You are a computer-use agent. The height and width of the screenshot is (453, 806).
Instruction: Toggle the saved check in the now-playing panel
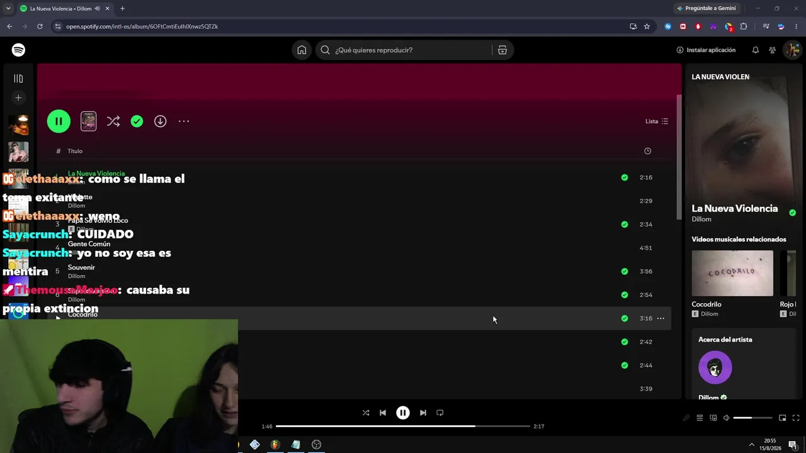coord(792,213)
